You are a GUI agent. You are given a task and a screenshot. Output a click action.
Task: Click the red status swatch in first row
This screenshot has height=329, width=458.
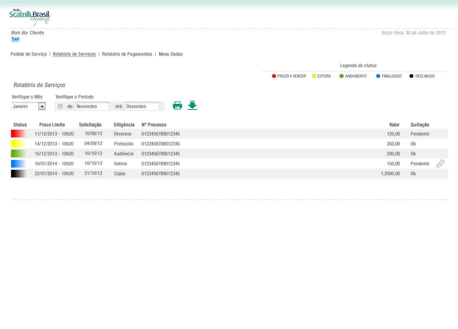[18, 134]
